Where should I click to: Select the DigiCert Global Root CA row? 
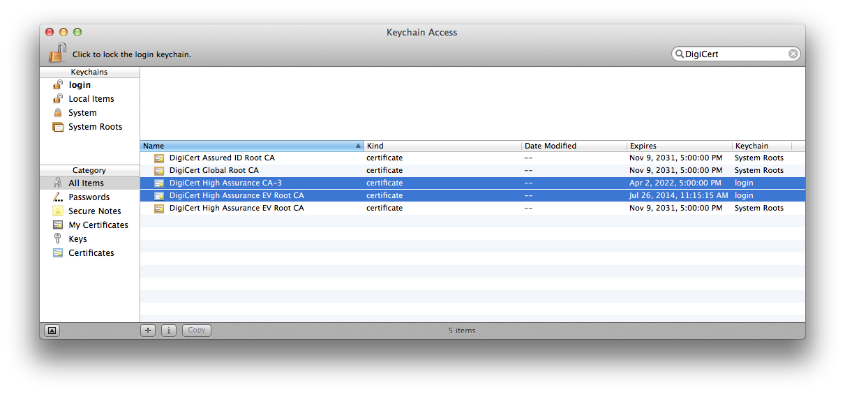(x=472, y=171)
